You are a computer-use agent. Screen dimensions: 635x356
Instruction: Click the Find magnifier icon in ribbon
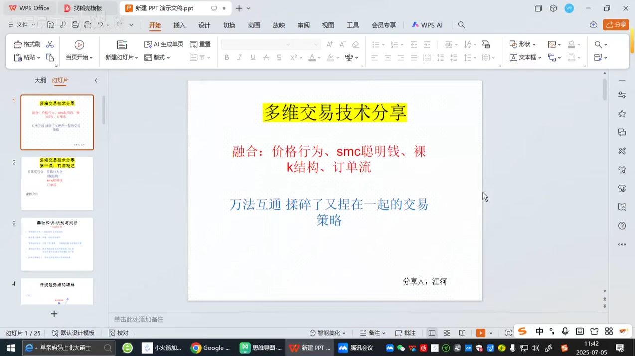pos(598,44)
